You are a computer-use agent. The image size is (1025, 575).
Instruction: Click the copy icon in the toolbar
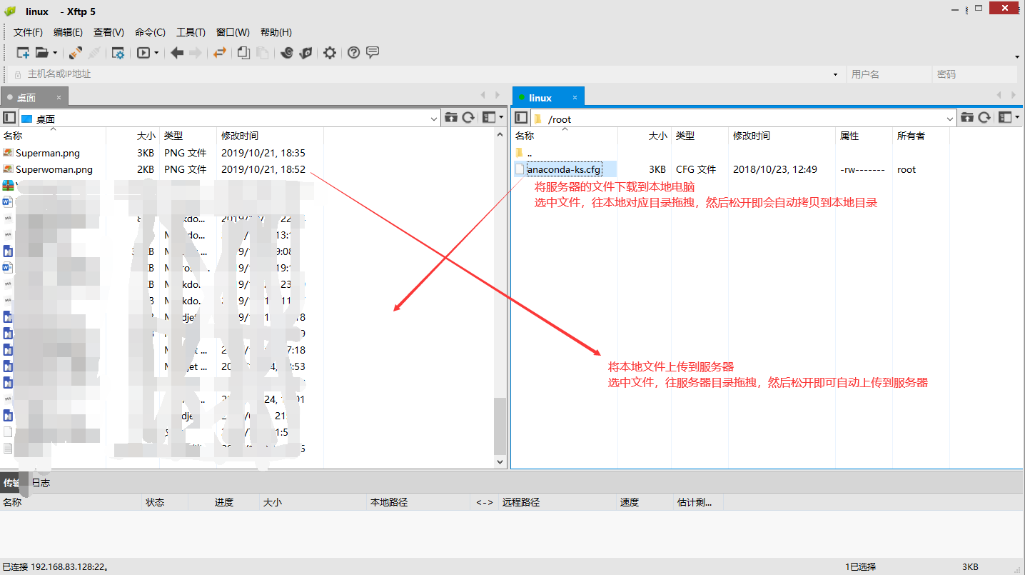click(x=243, y=53)
